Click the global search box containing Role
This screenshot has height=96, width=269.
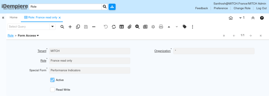pyautogui.click(x=65, y=7)
